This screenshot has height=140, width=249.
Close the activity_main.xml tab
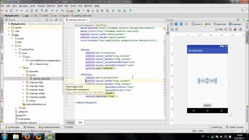click(x=88, y=20)
